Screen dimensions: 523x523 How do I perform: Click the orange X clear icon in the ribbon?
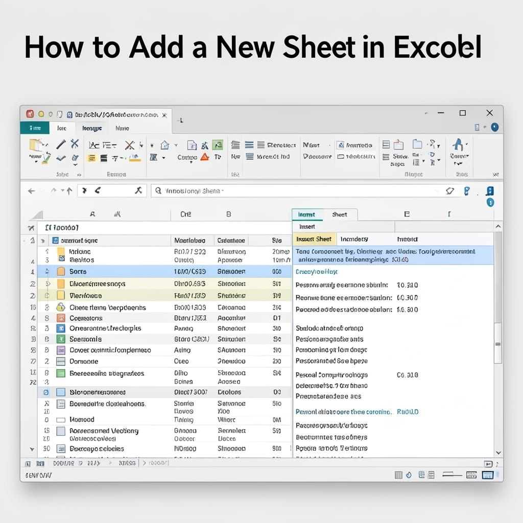pyautogui.click(x=129, y=145)
